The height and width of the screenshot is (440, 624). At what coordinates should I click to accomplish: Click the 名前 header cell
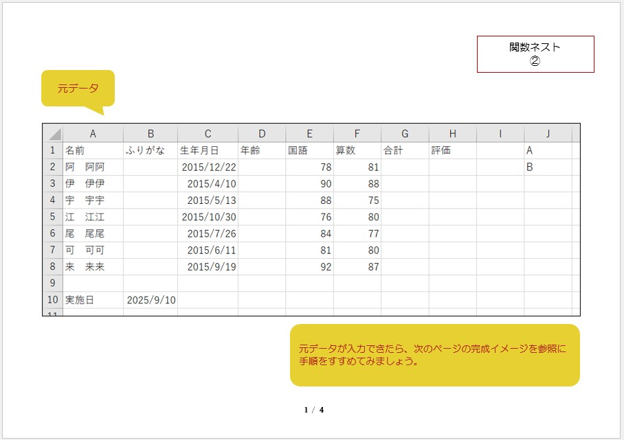pyautogui.click(x=93, y=150)
